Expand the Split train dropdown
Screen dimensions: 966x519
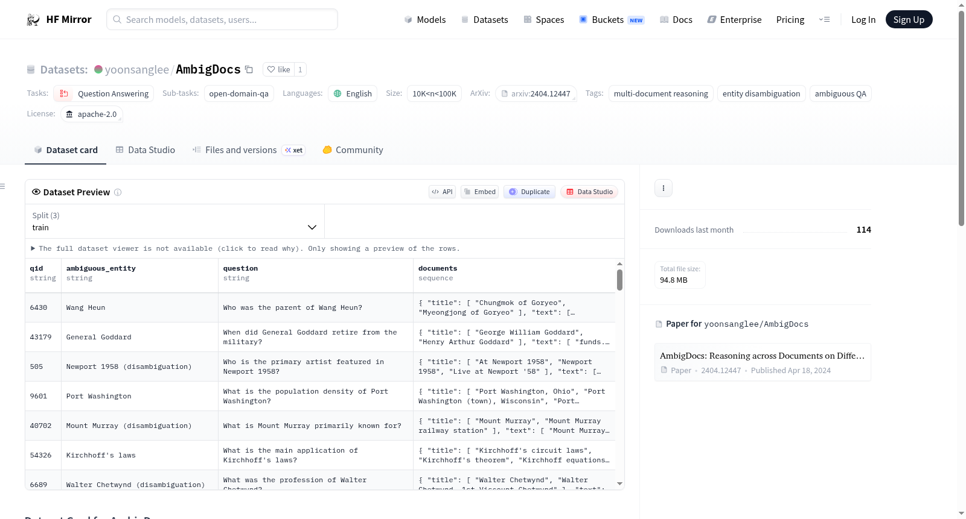[175, 221]
